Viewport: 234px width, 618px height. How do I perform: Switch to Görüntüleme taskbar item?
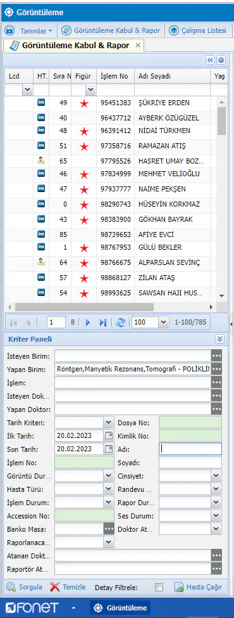pyautogui.click(x=120, y=608)
